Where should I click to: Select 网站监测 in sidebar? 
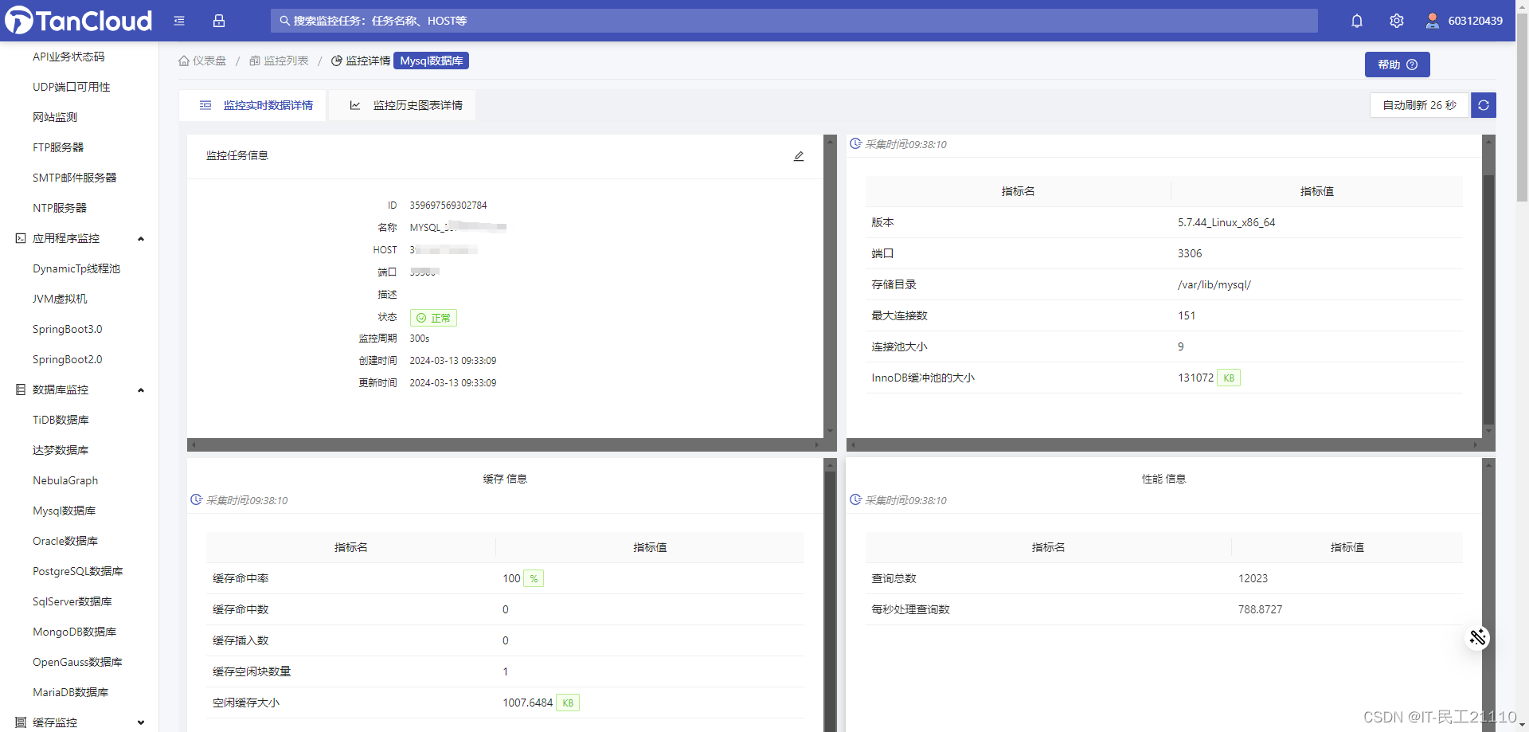[x=55, y=117]
